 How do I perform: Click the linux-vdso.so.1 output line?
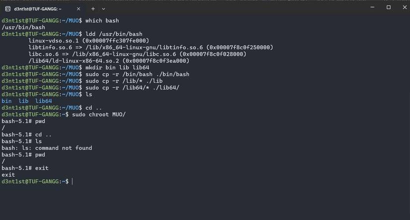(x=88, y=41)
